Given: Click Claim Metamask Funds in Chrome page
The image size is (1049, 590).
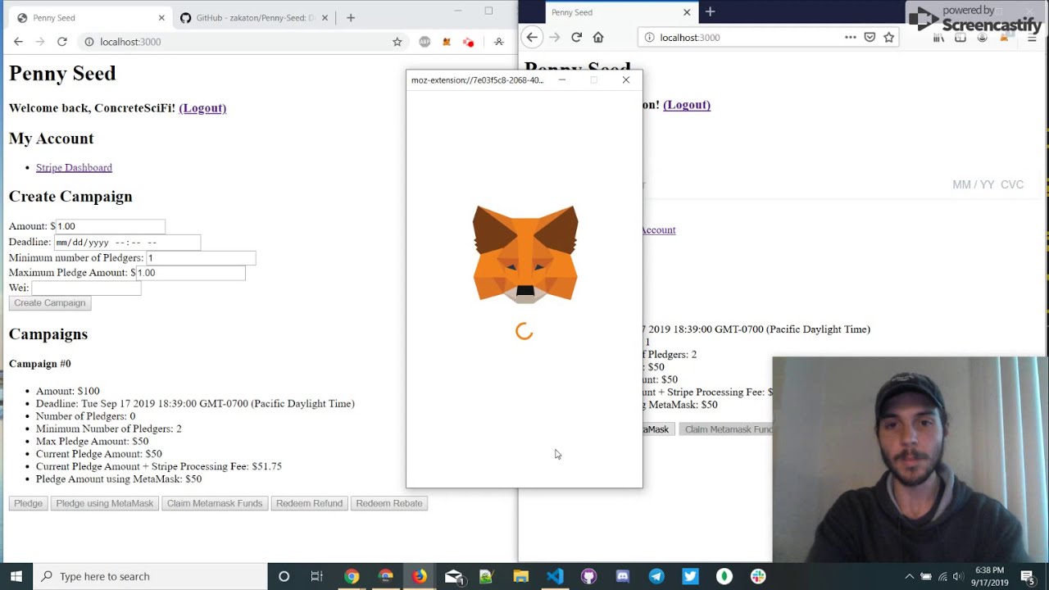Looking at the screenshot, I should pyautogui.click(x=215, y=503).
